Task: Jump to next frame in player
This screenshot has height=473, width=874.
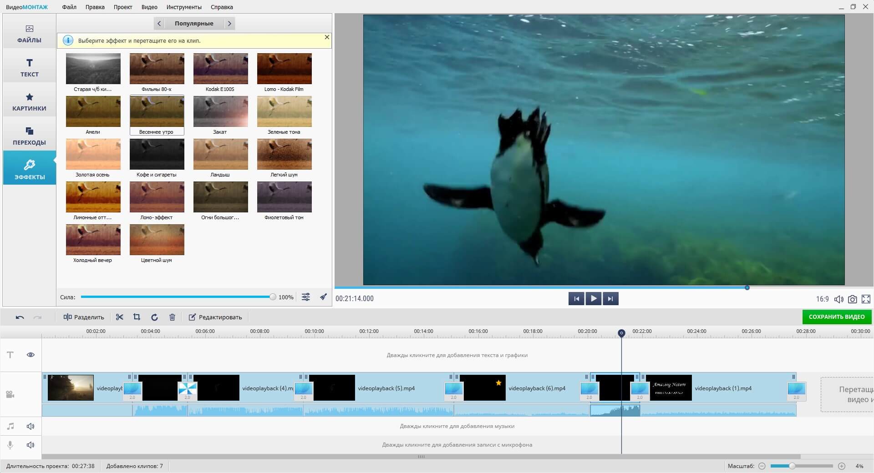Action: point(610,299)
